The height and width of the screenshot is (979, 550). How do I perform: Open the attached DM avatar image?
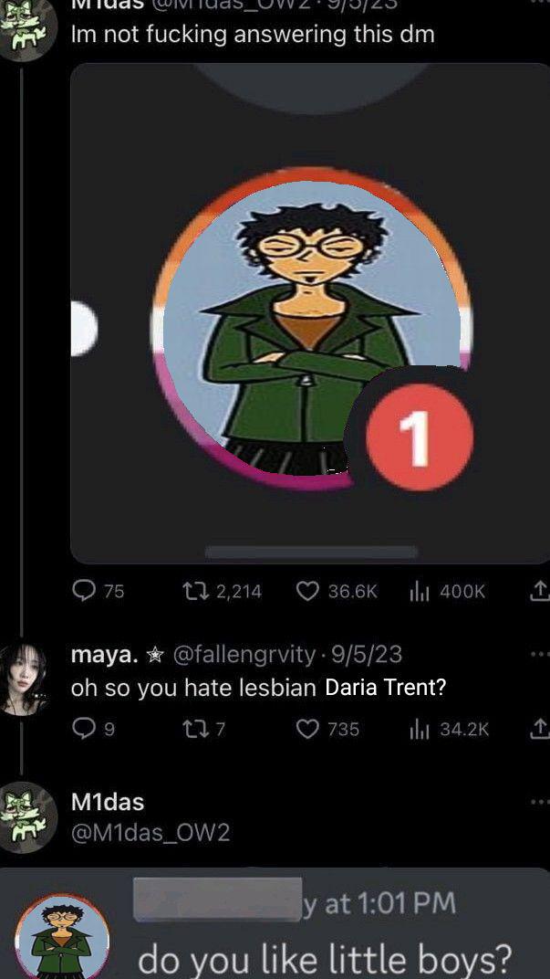click(310, 313)
